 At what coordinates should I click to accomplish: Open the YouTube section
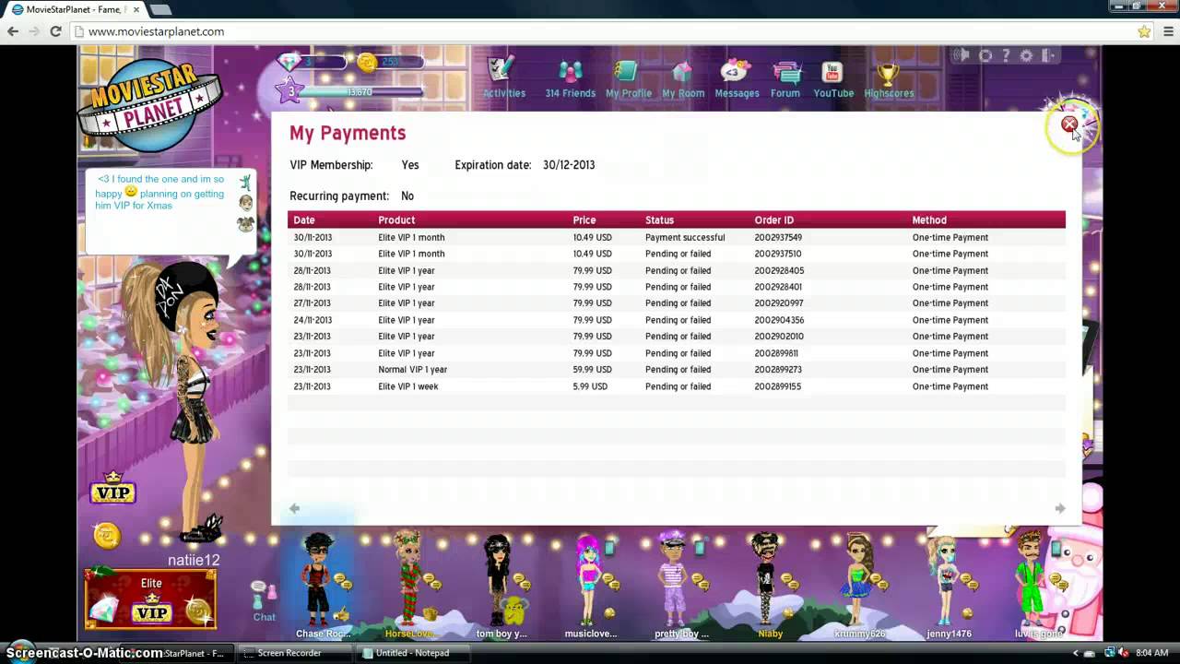click(x=832, y=77)
